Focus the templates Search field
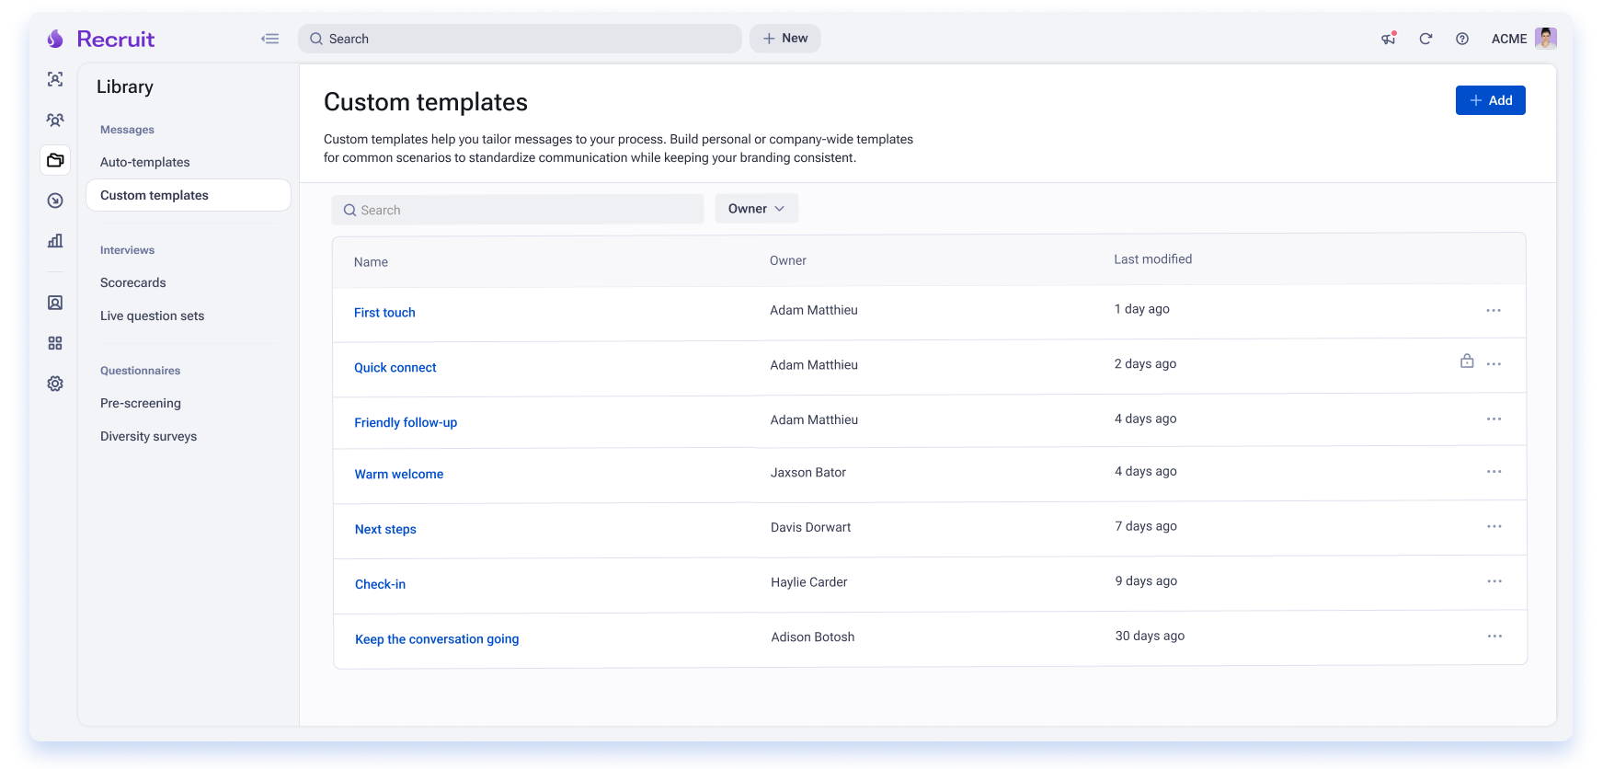 (x=518, y=210)
